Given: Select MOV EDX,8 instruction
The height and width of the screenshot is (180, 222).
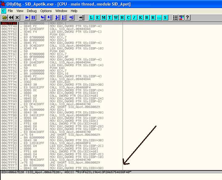Looking at the screenshot, I should (x=58, y=40).
